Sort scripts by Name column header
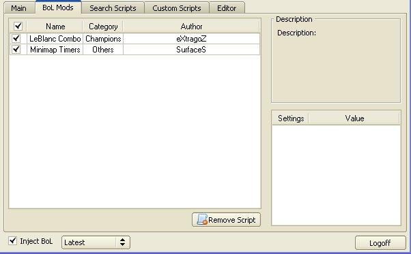This screenshot has width=411, height=254. pyautogui.click(x=55, y=27)
